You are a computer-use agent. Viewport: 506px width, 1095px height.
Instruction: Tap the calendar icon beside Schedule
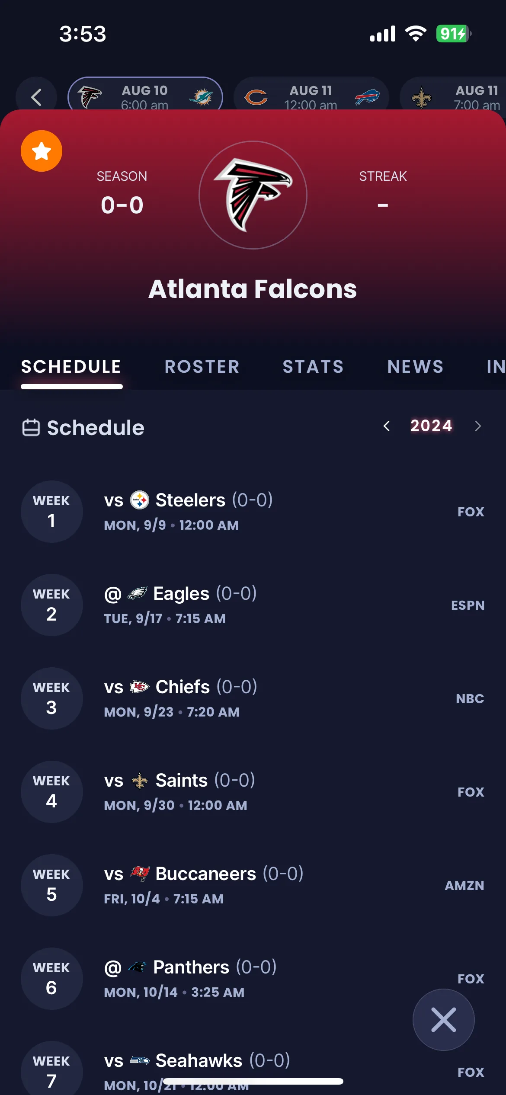[31, 428]
